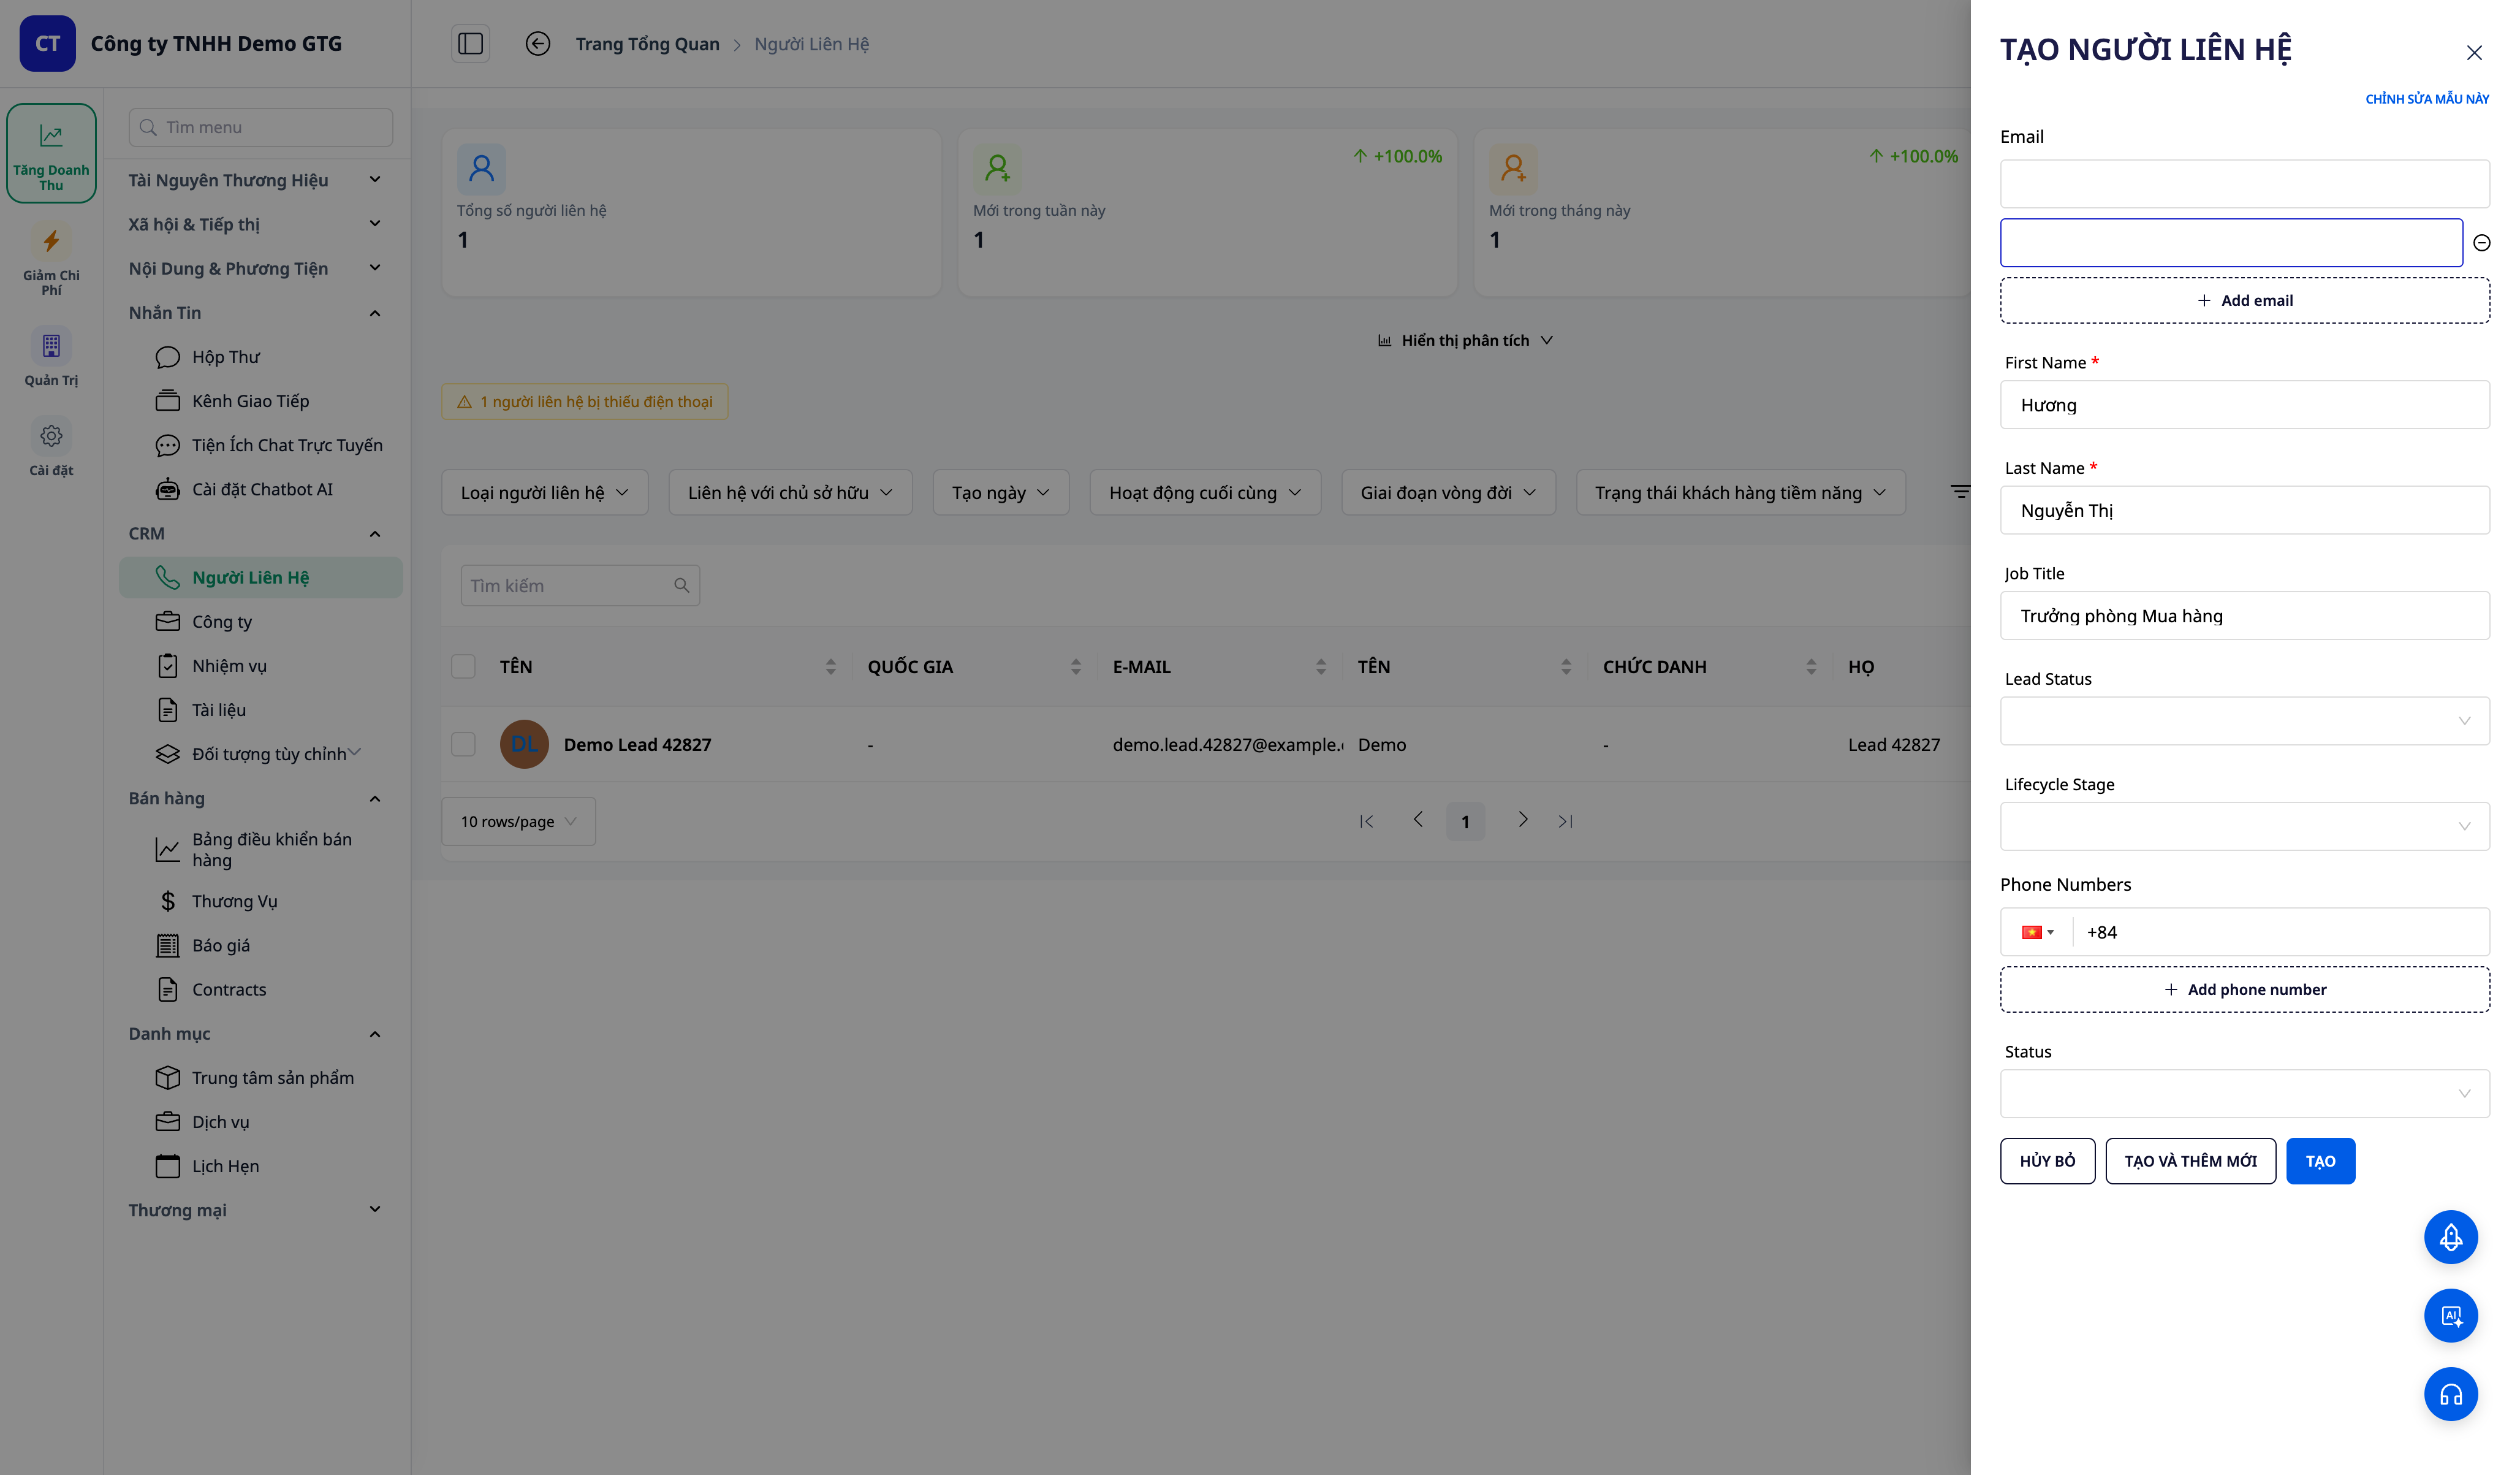Open Quản Trị sidebar section
The height and width of the screenshot is (1475, 2520).
(x=51, y=357)
